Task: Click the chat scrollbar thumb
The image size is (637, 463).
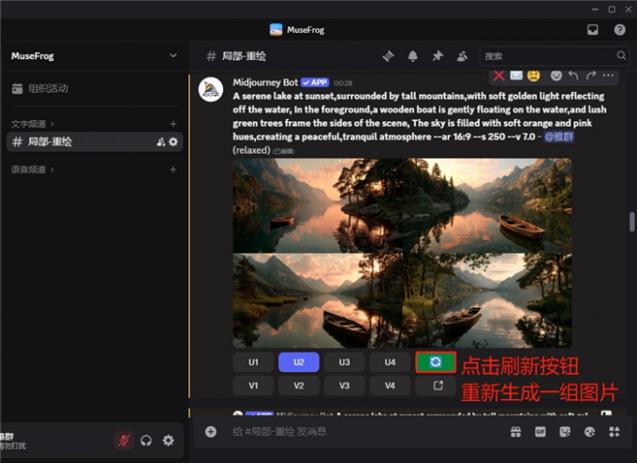Action: (x=631, y=221)
